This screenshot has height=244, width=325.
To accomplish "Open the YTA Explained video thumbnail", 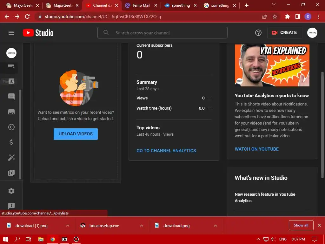I will click(272, 65).
